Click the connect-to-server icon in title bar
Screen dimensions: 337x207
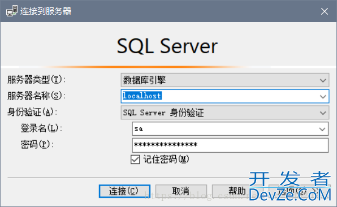pos(12,11)
